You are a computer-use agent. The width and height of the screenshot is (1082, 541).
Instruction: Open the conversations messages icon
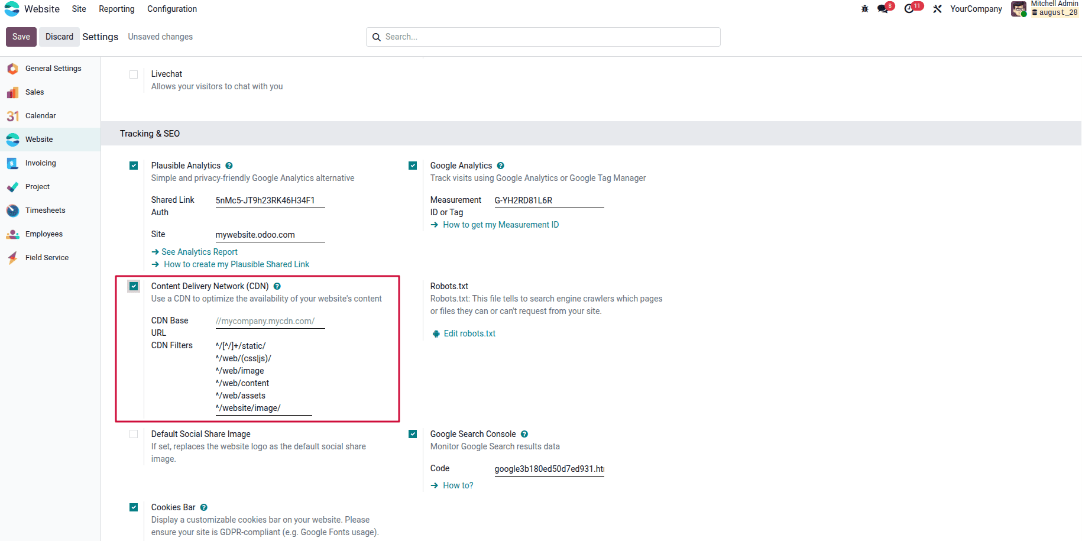point(883,9)
